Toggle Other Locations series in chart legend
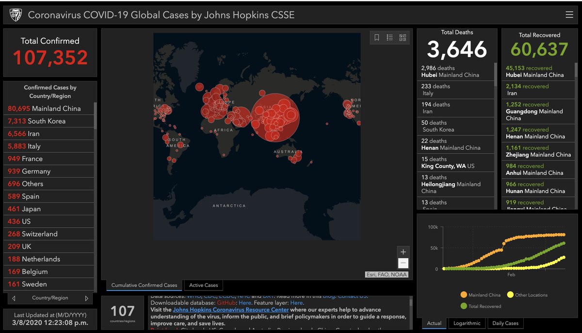This screenshot has width=582, height=333. [527, 295]
